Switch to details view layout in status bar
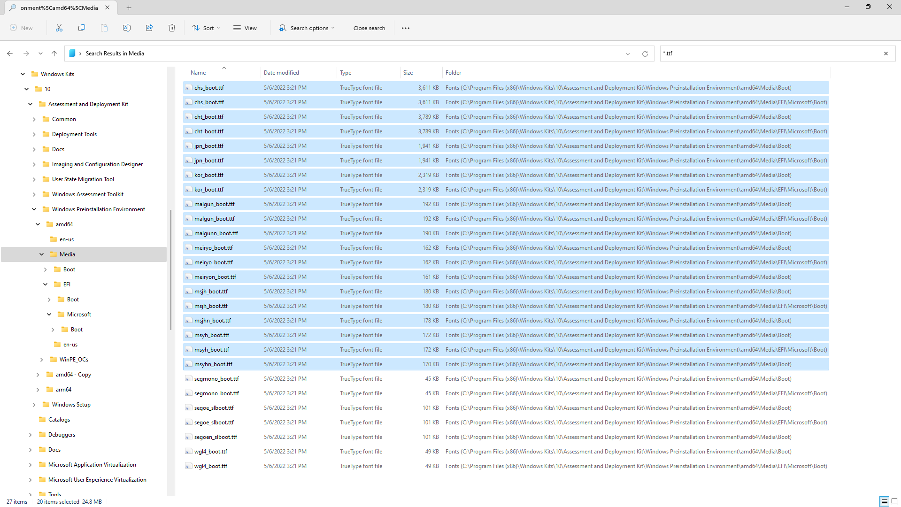This screenshot has height=507, width=901. tap(884, 501)
